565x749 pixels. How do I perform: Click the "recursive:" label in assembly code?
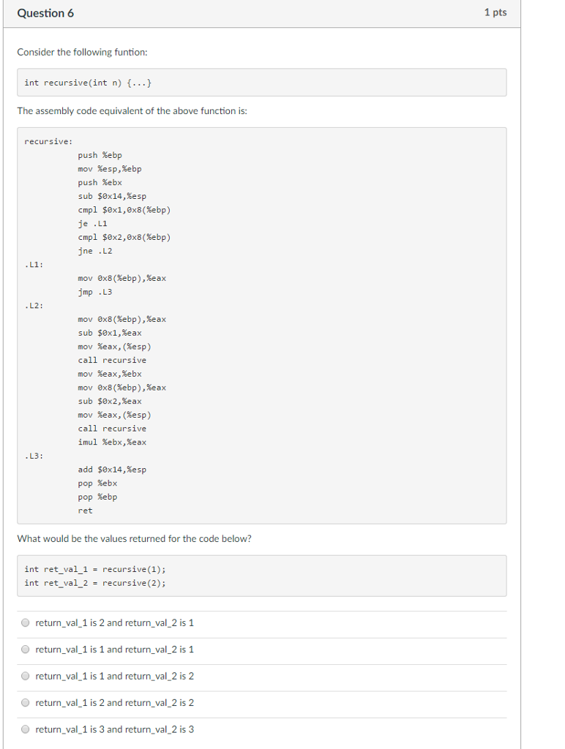point(45,141)
